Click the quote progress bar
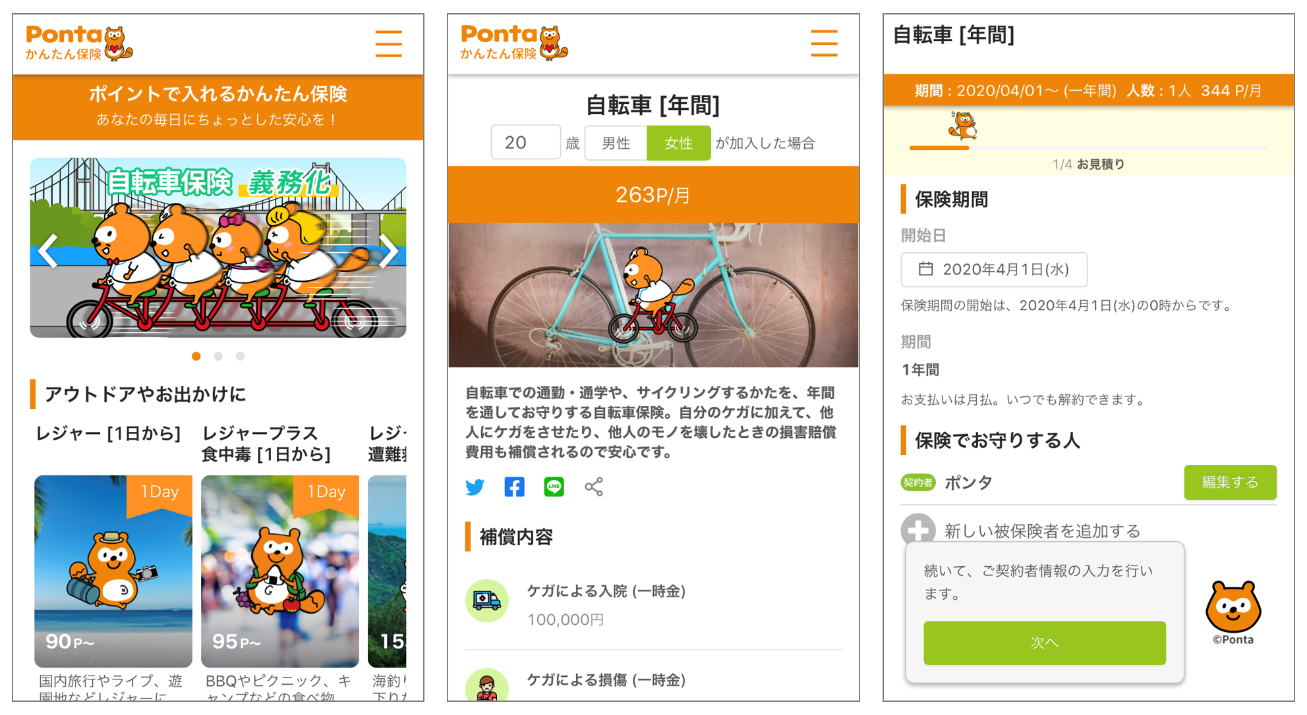 click(x=1088, y=147)
